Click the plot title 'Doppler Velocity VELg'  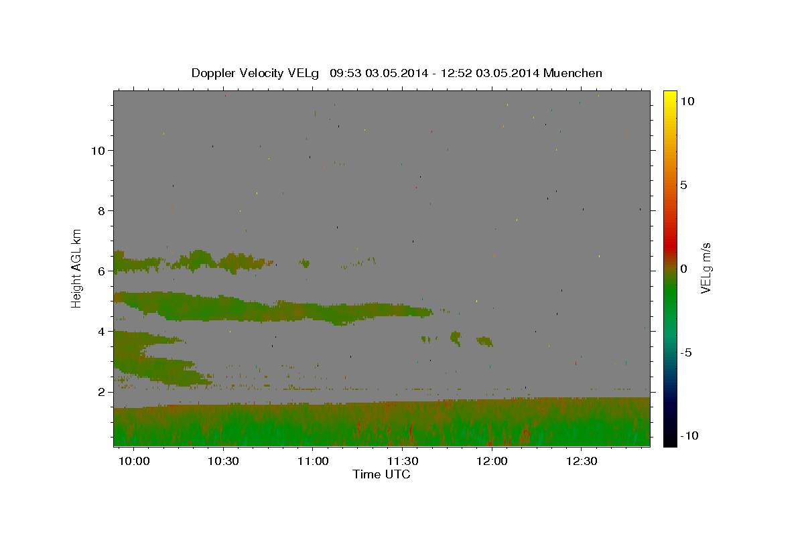click(x=255, y=73)
